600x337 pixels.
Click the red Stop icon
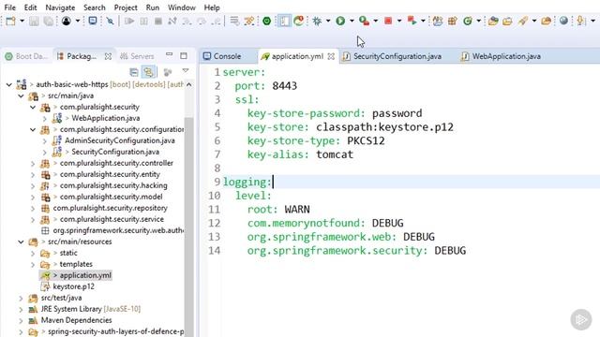pos(388,21)
